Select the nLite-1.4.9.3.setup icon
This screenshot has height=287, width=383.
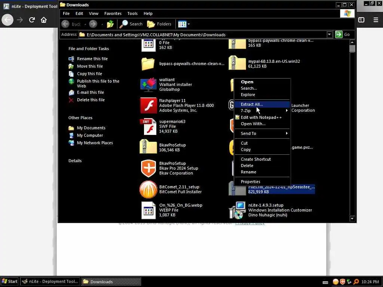point(238,210)
